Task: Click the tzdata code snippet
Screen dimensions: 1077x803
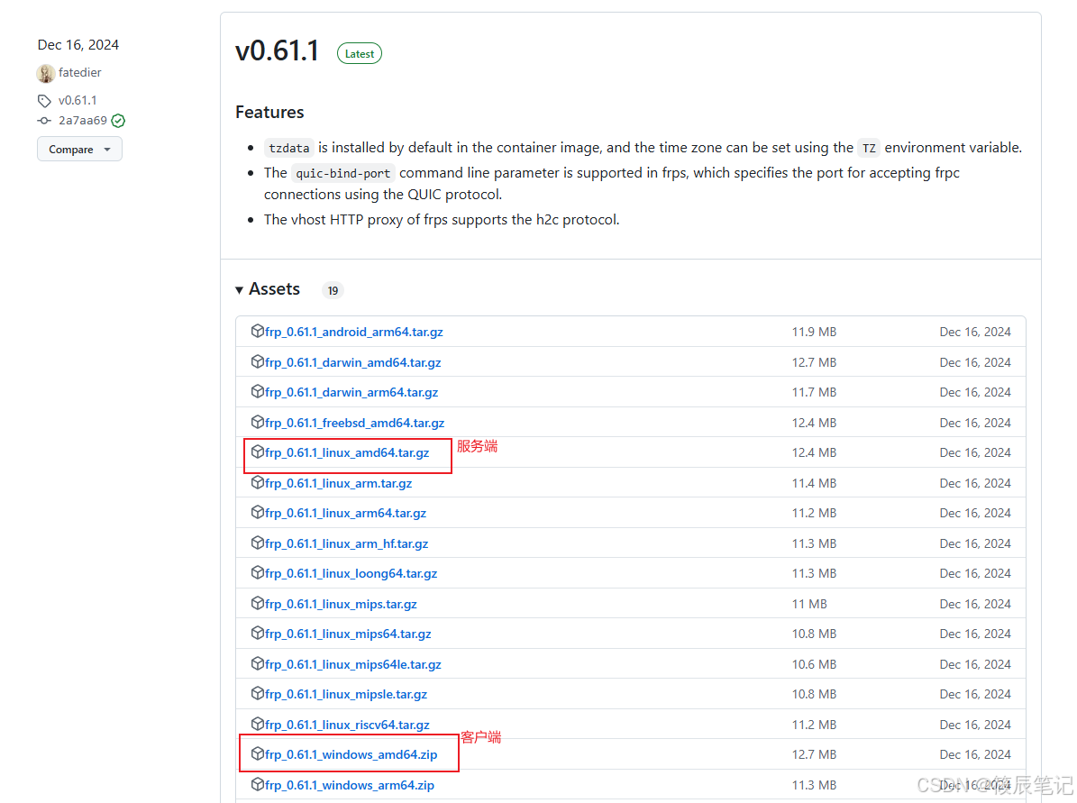Action: click(x=288, y=148)
